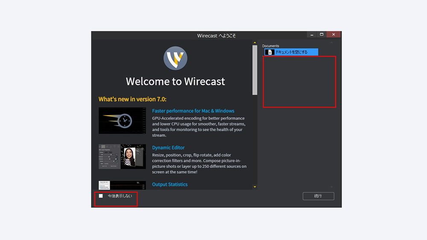Open the Dynamic Editor link

tap(168, 147)
